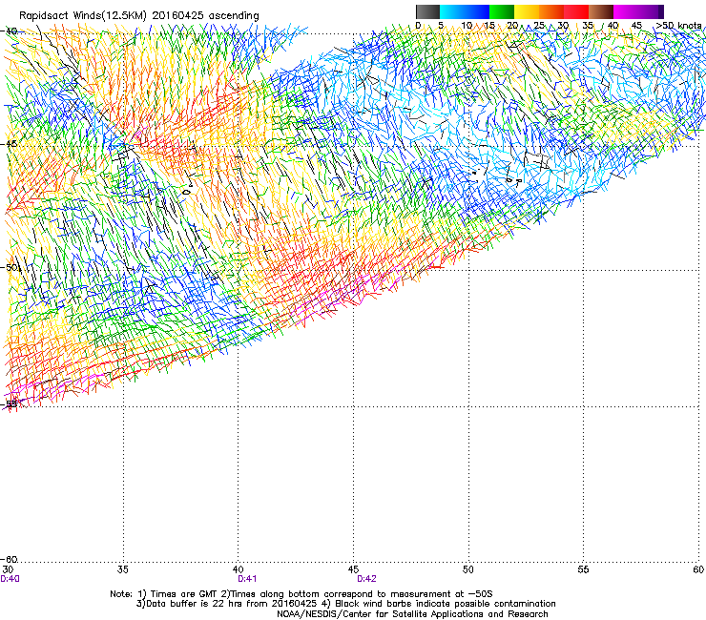Click the '-40' latitude label
This screenshot has width=706, height=620.
[x=10, y=31]
